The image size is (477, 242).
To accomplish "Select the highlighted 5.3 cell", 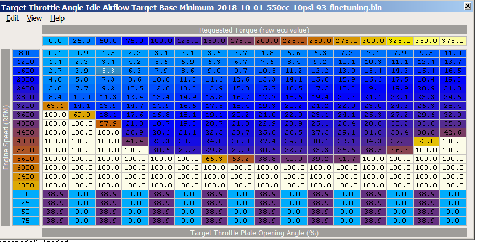I will point(108,71).
